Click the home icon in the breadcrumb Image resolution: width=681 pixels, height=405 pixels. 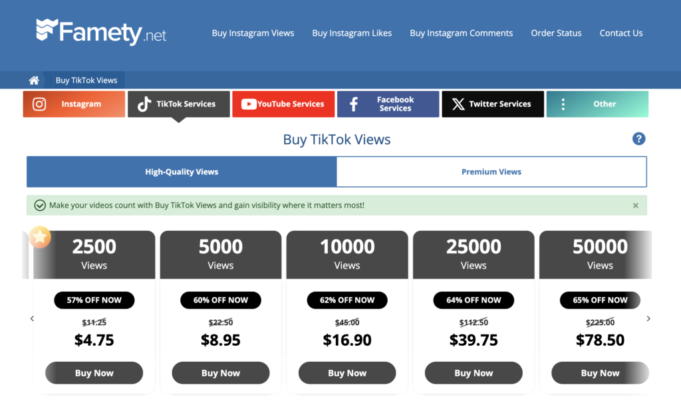pyautogui.click(x=34, y=79)
